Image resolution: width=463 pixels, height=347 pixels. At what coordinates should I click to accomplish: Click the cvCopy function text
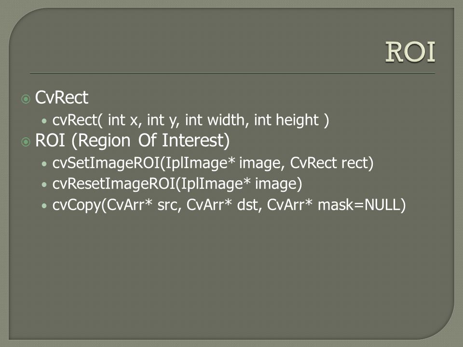coord(77,205)
